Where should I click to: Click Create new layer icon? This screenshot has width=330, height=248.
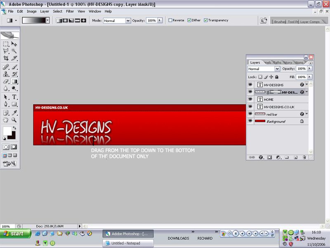[295, 157]
